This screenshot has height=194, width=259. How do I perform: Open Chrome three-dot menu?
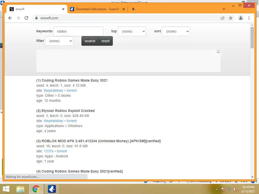tap(249, 18)
